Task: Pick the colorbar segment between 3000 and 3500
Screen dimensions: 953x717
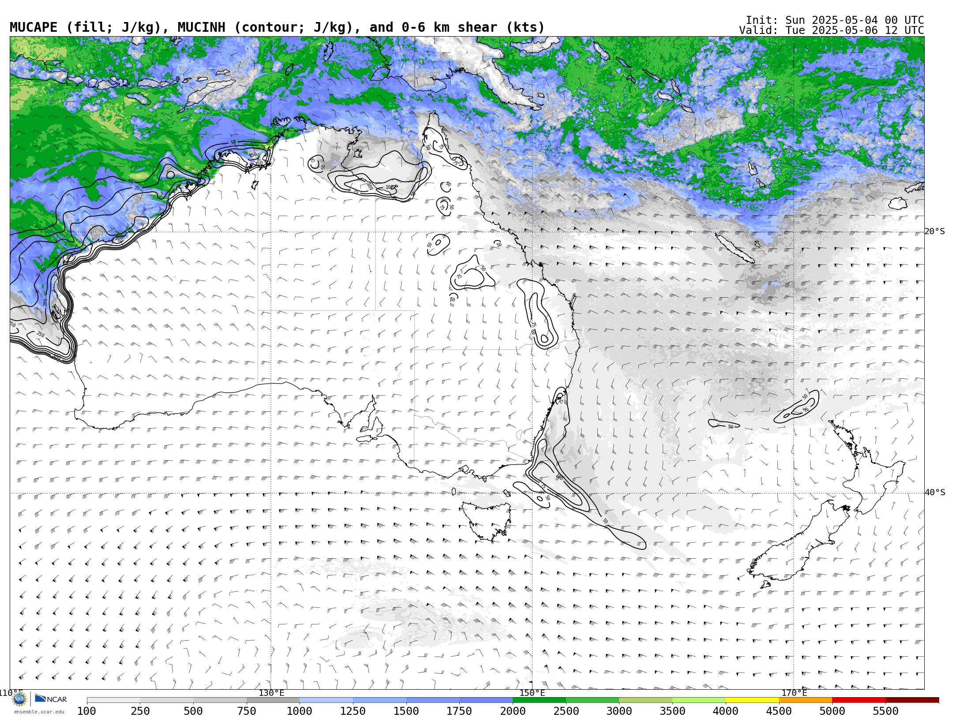Action: point(646,700)
